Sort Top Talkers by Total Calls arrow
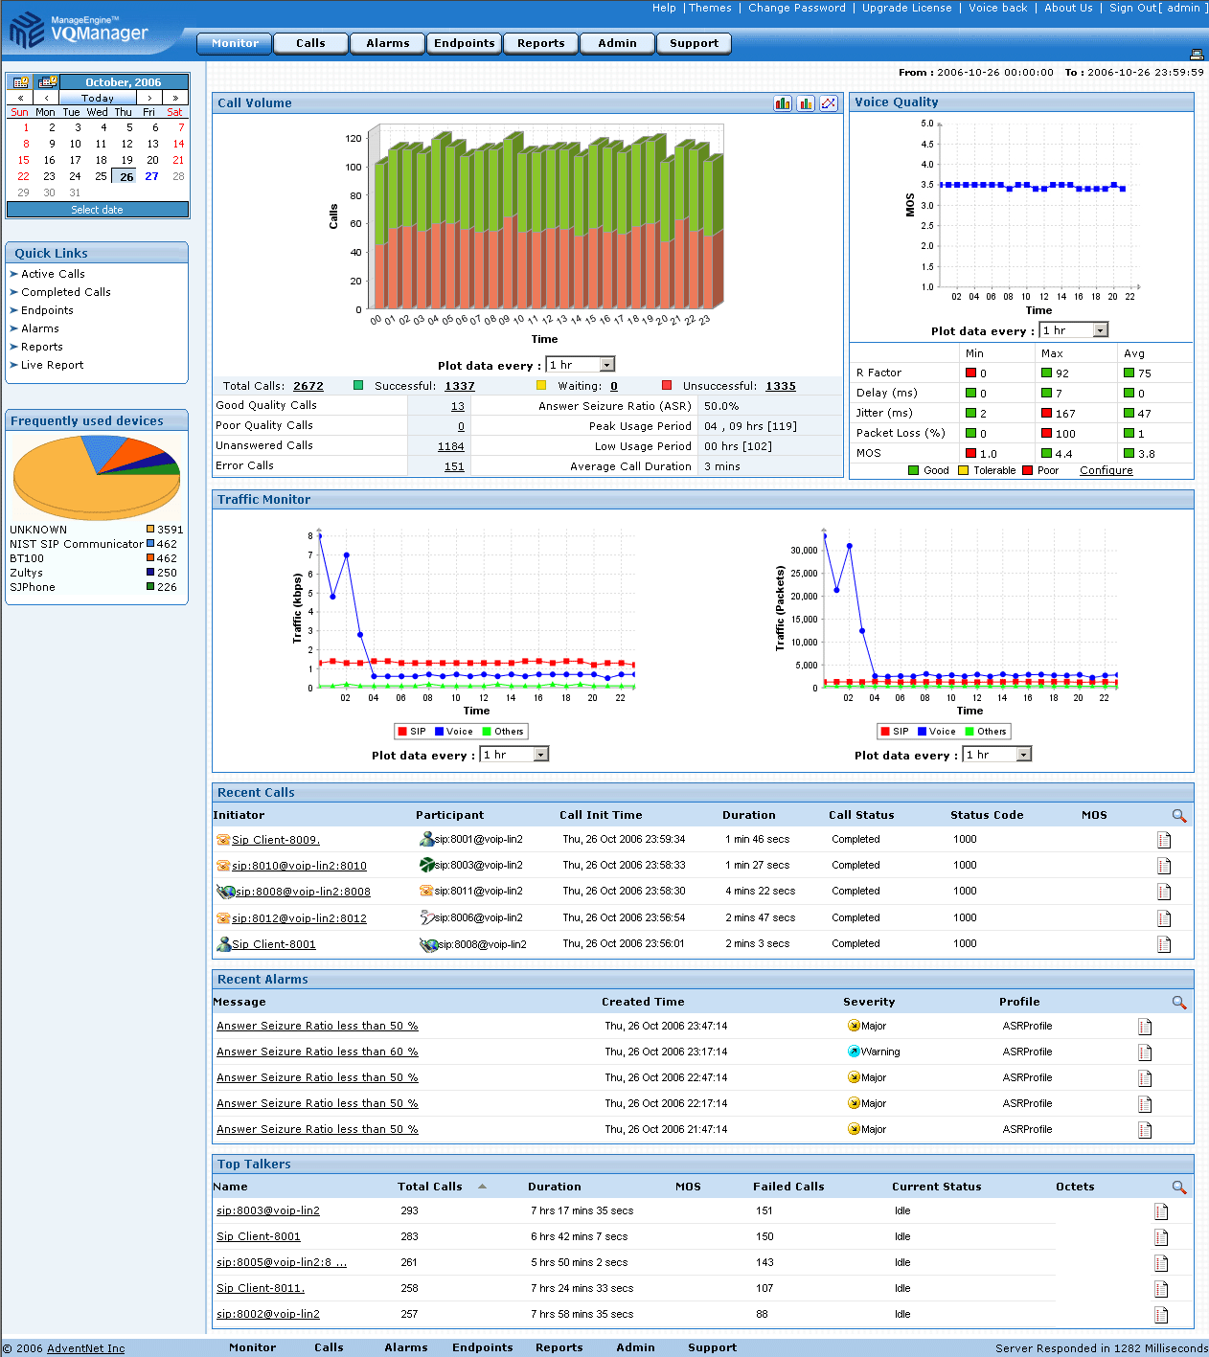 (x=482, y=1187)
